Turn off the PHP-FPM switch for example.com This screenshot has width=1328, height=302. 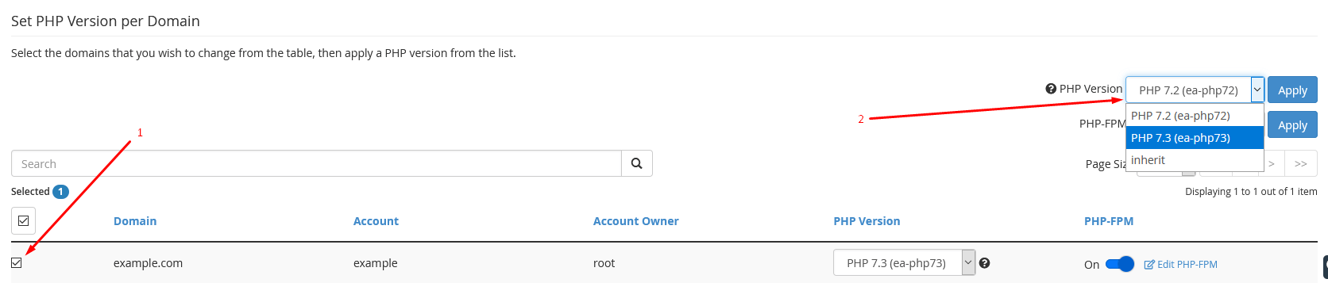[x=1120, y=264]
